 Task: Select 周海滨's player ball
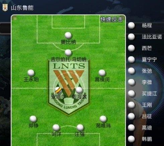79,90
